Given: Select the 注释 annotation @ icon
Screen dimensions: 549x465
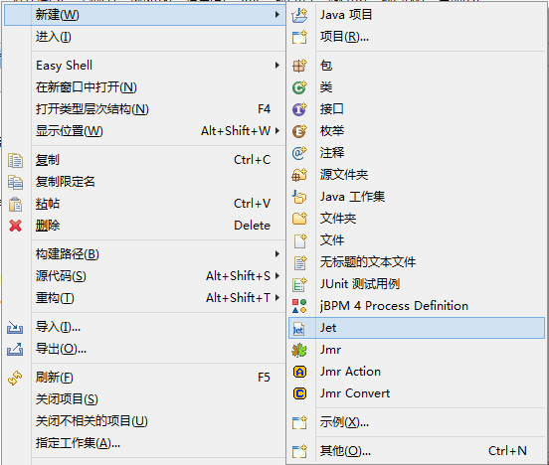Looking at the screenshot, I should 299,153.
